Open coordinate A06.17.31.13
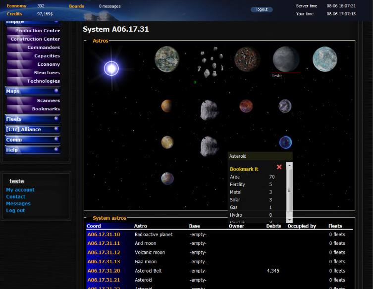This screenshot has height=289, width=373. pyautogui.click(x=104, y=261)
